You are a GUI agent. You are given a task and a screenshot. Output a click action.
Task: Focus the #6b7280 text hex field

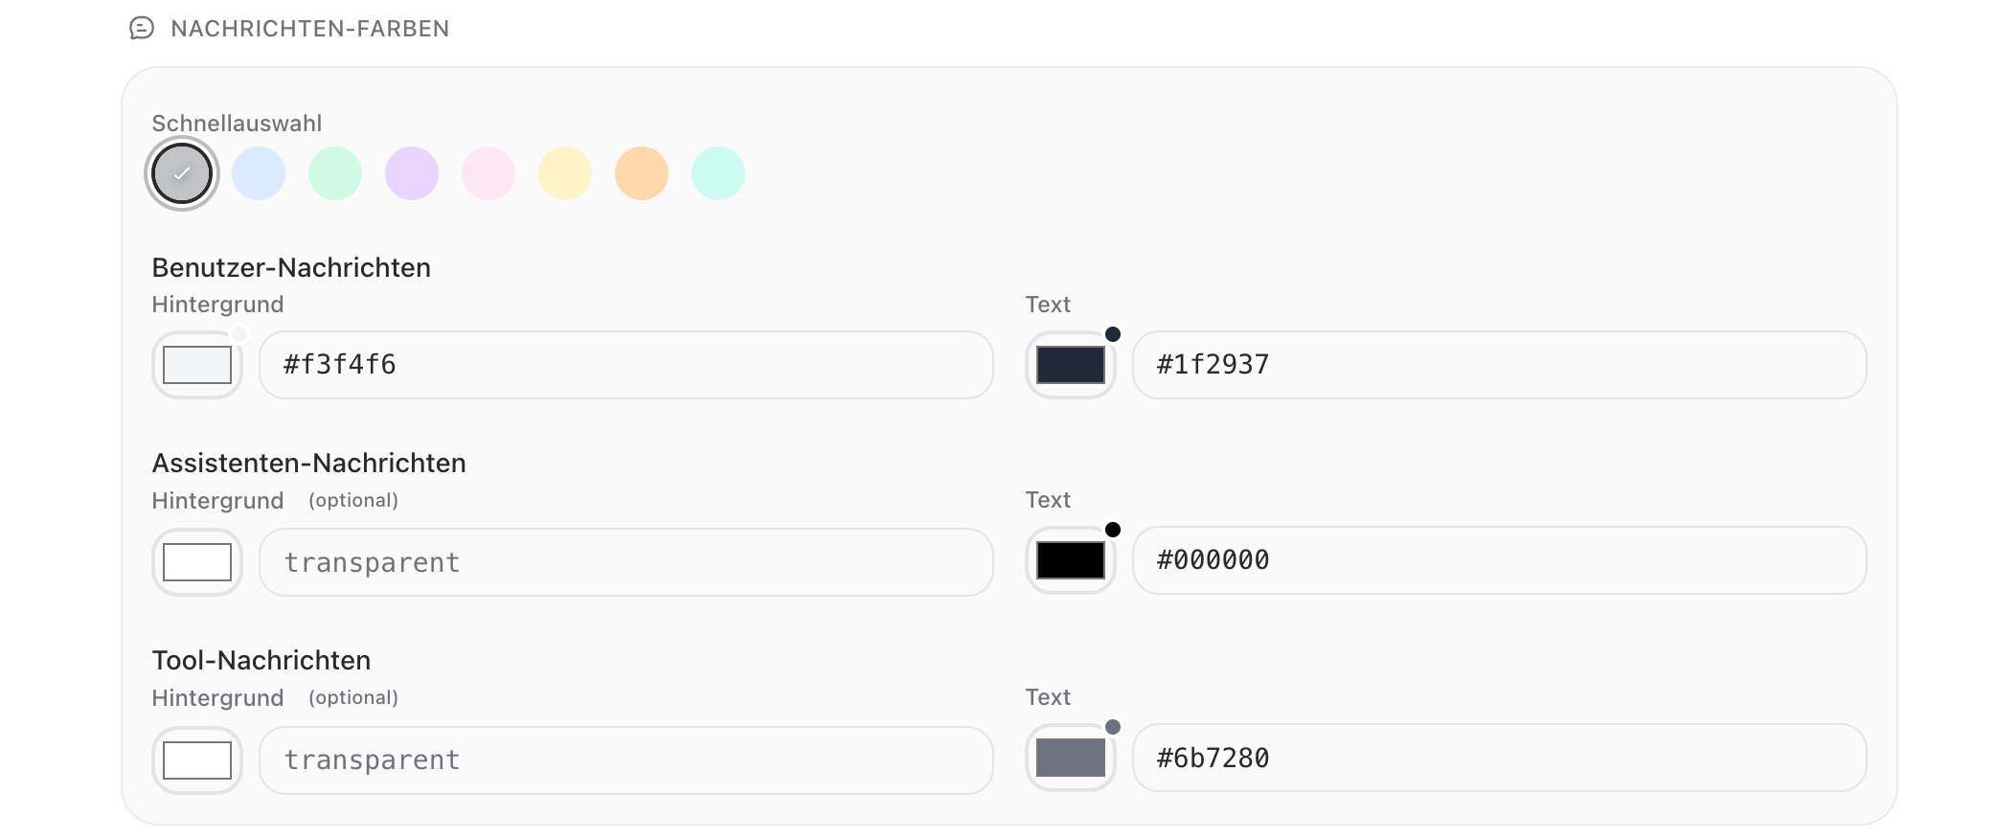click(1500, 758)
